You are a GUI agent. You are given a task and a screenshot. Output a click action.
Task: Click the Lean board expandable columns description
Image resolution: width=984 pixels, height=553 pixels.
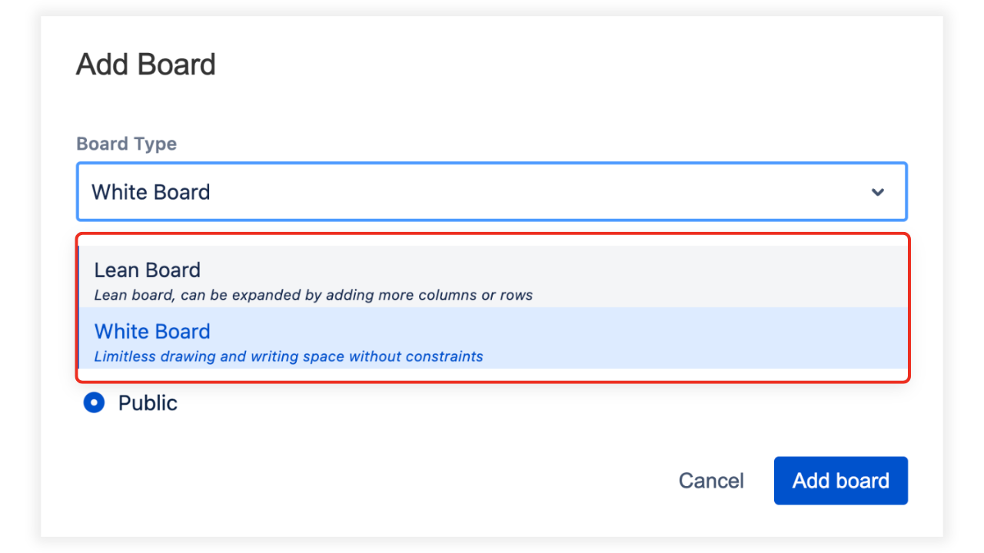313,295
